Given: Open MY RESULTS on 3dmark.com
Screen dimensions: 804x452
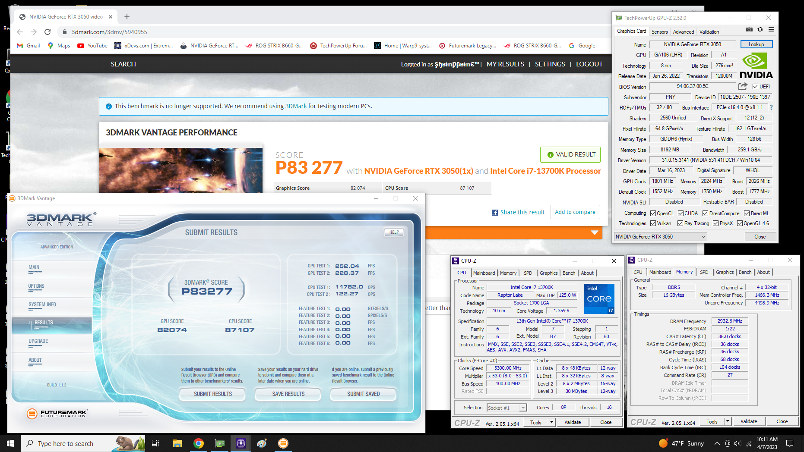Looking at the screenshot, I should [x=505, y=64].
